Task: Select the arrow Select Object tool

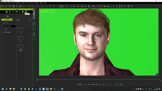Action: (x=29, y=6)
